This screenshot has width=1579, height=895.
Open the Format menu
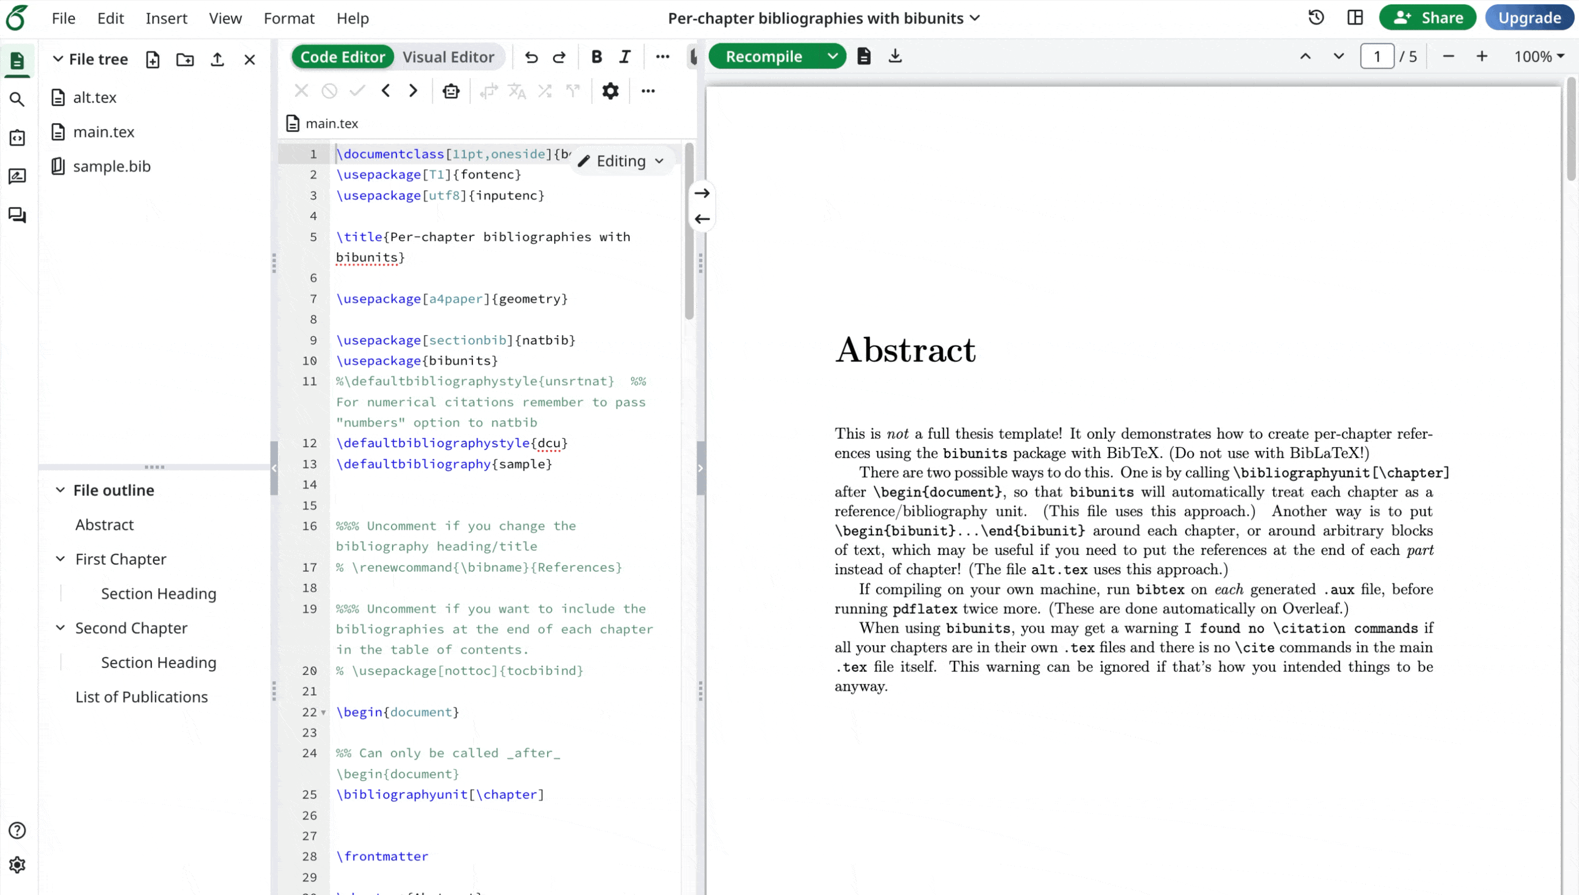(289, 18)
